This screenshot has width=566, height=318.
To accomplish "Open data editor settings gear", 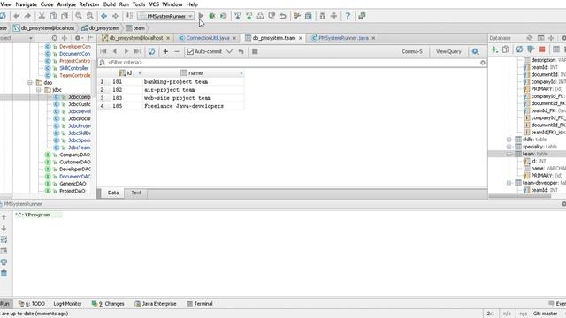I will (476, 51).
